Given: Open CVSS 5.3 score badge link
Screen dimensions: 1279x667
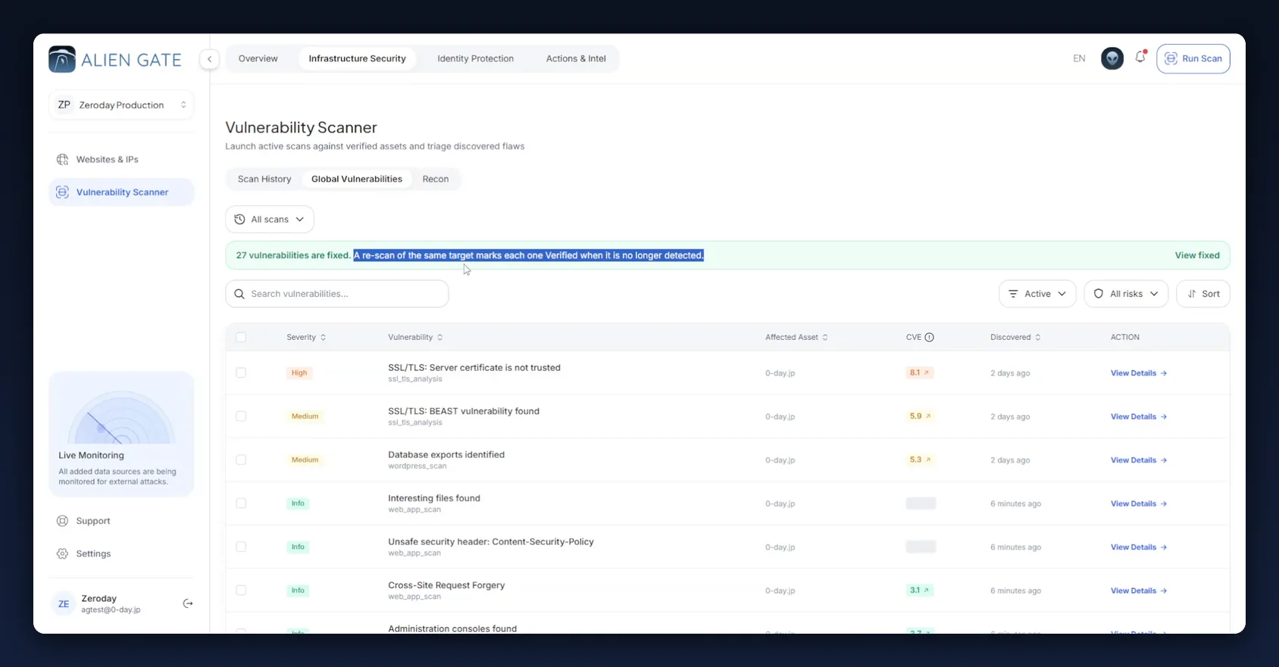Looking at the screenshot, I should click(920, 460).
